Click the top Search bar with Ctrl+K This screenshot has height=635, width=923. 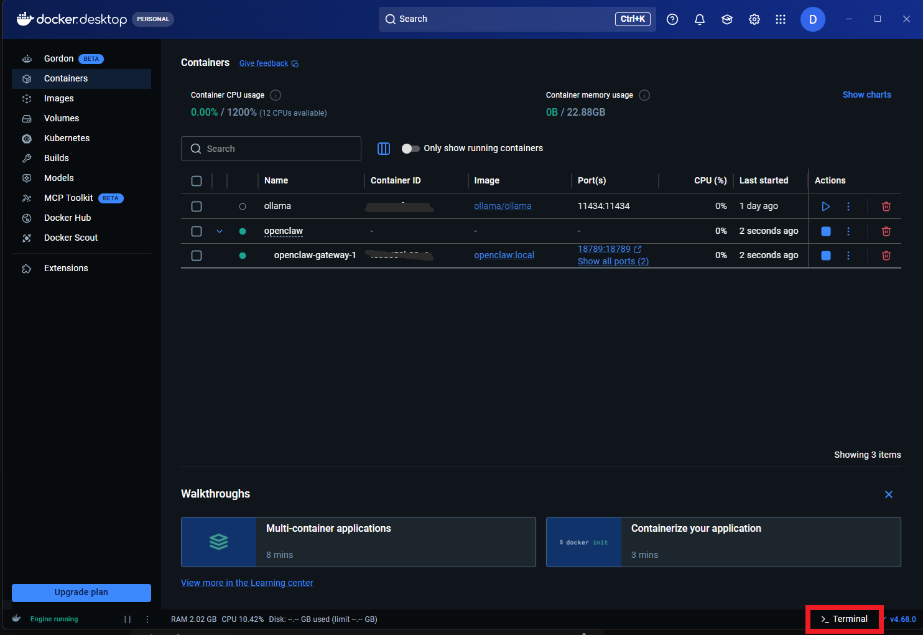click(x=517, y=19)
